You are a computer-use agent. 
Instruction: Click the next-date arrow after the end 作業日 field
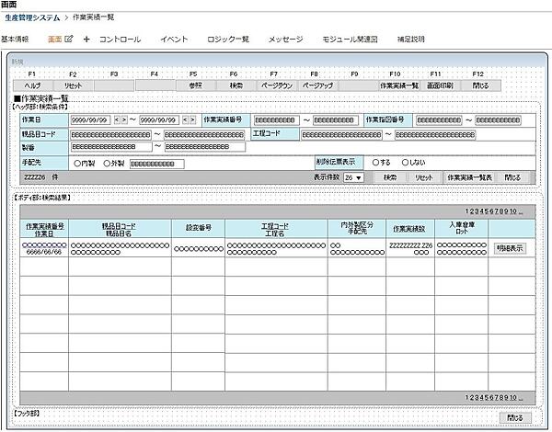[x=190, y=119]
